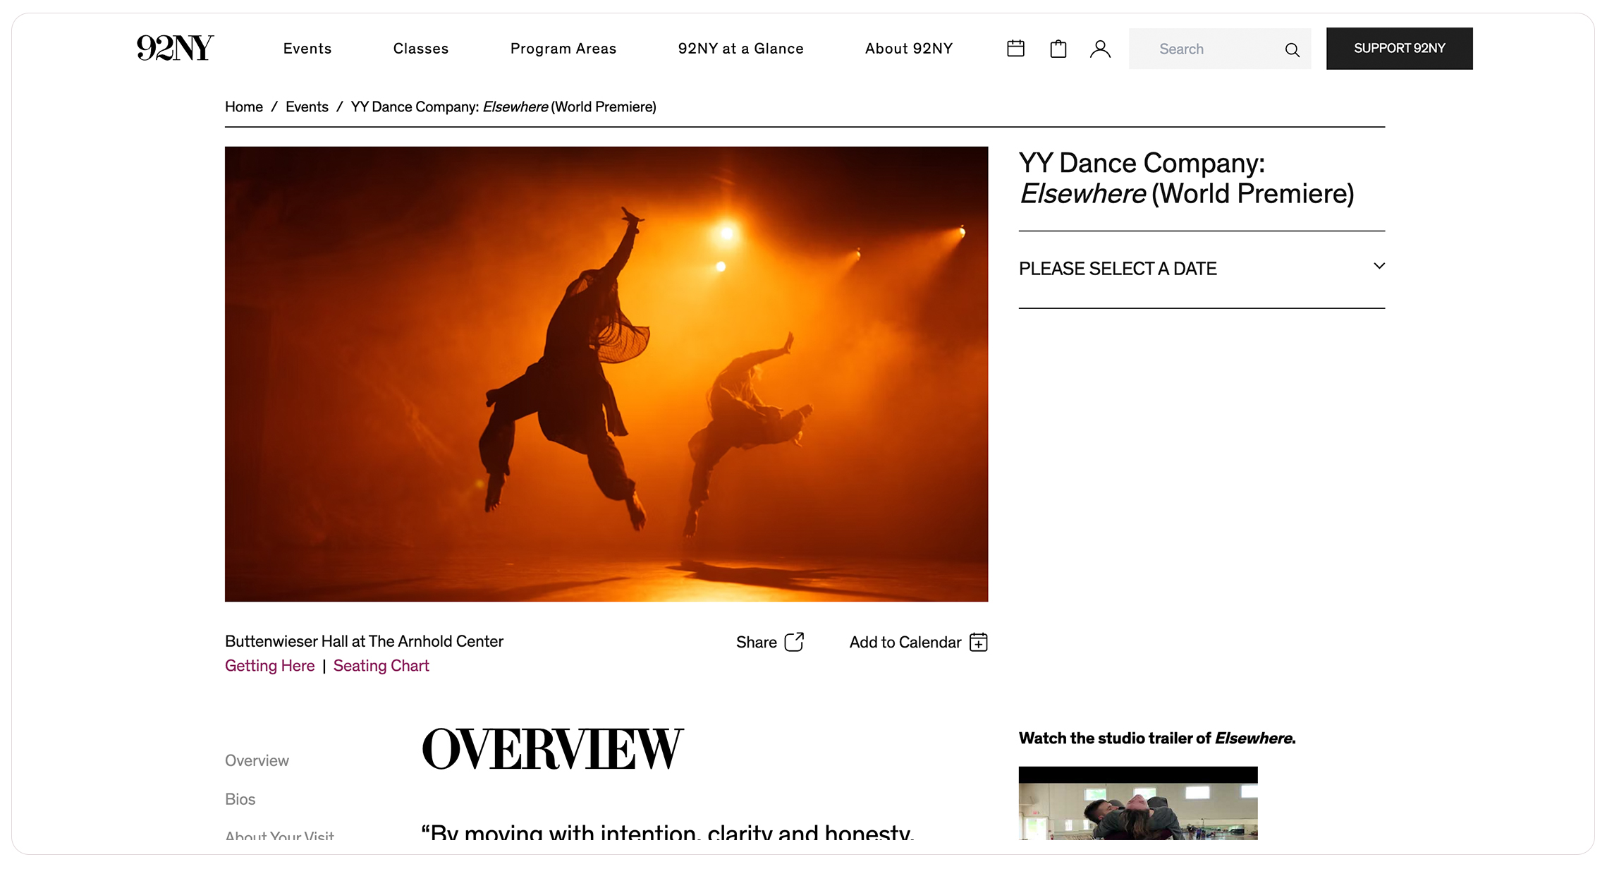Open 92NY at a Glance menu
Image resolution: width=1607 pixels, height=869 pixels.
tap(740, 49)
